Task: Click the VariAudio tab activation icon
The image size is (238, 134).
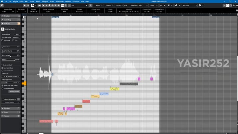Action: click(19, 24)
